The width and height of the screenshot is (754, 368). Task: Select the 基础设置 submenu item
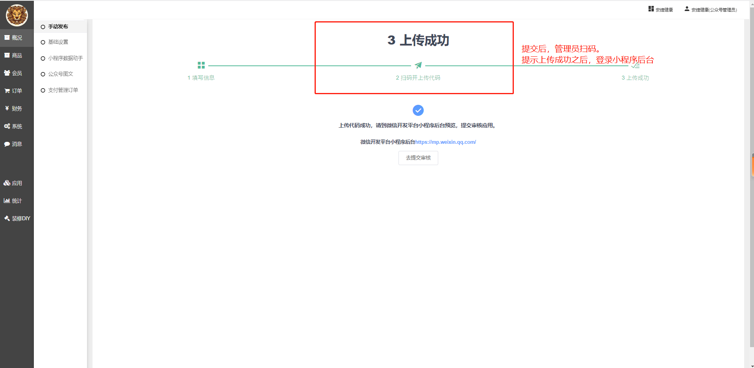(58, 42)
